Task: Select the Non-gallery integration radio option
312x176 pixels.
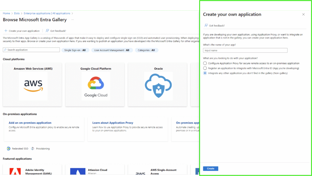Action: (x=205, y=73)
